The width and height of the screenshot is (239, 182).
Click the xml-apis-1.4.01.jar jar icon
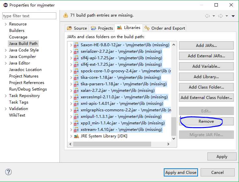(76, 104)
